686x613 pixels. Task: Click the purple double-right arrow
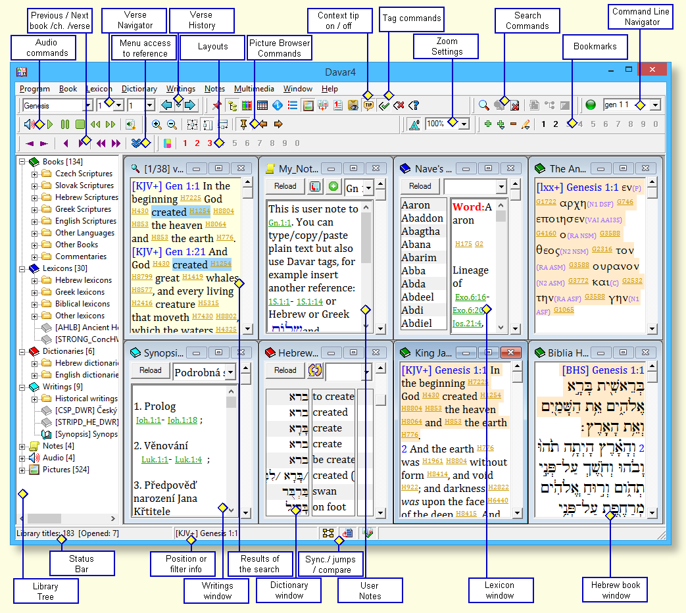116,143
